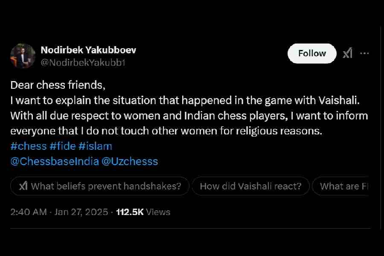Go to the @ChessbaseIndia mention
Viewport: 384px width, 256px height.
55,161
